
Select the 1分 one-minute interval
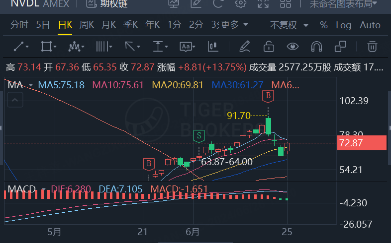pyautogui.click(x=174, y=25)
